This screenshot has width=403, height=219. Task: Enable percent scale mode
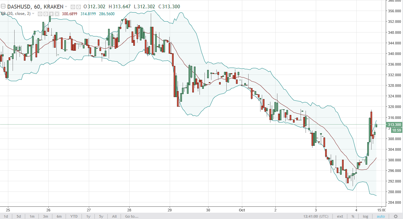[353, 216]
